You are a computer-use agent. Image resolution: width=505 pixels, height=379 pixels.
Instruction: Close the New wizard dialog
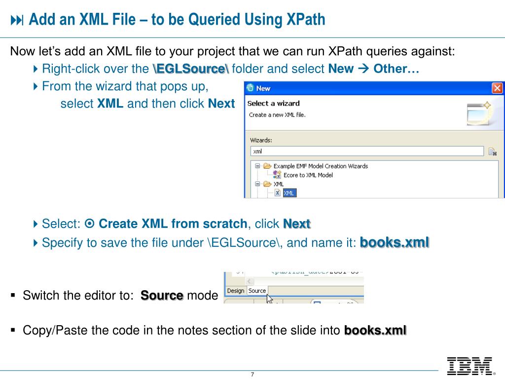497,88
